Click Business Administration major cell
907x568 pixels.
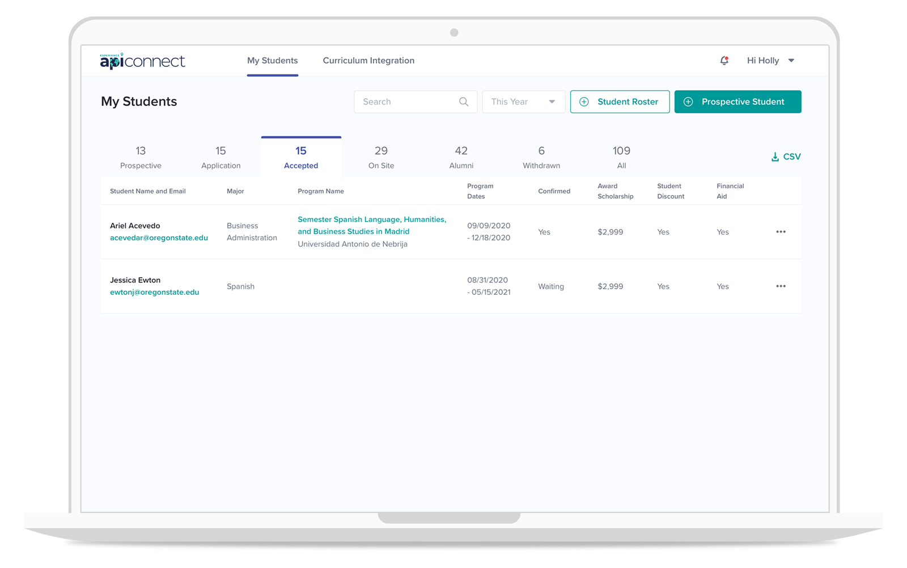(252, 232)
